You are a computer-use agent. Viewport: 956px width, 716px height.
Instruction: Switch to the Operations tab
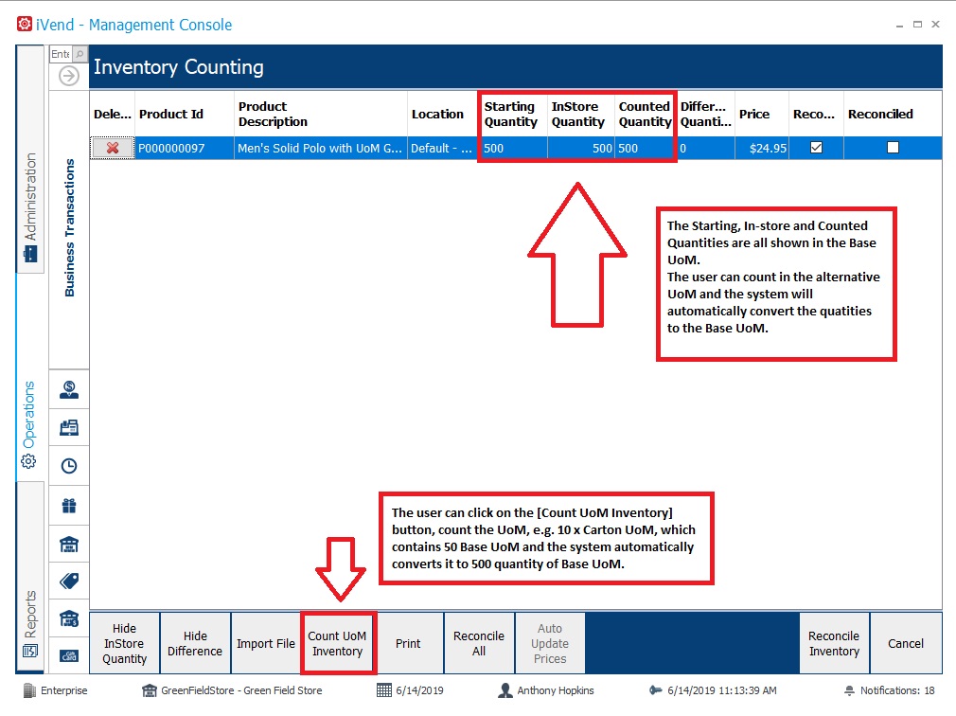pyautogui.click(x=30, y=424)
